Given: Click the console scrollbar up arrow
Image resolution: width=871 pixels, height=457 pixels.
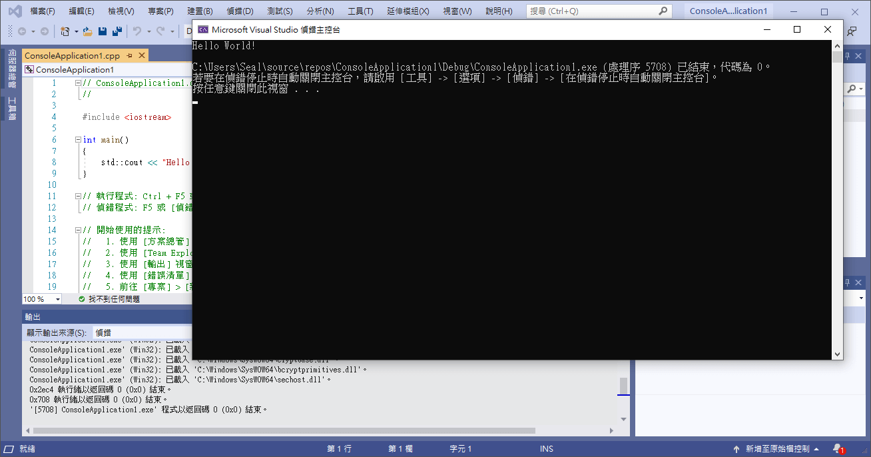Looking at the screenshot, I should [x=838, y=45].
